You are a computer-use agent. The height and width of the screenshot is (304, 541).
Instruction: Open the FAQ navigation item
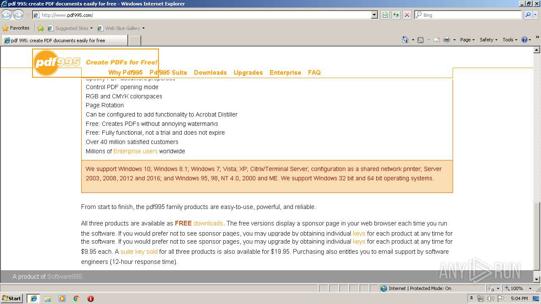tap(314, 73)
